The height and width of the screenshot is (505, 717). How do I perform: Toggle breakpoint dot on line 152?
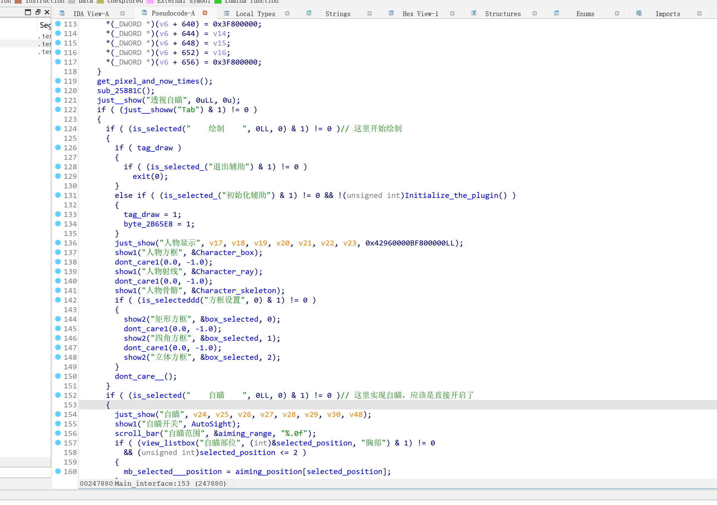58,395
